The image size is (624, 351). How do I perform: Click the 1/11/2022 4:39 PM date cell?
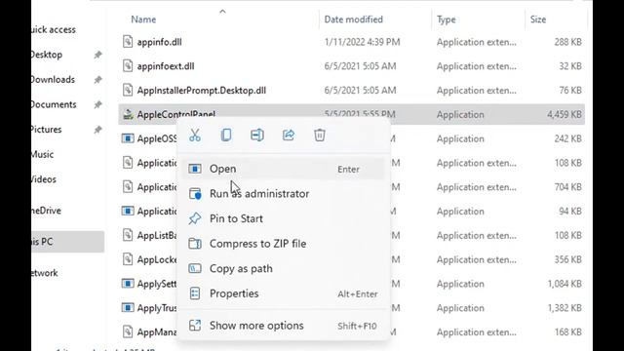(362, 42)
